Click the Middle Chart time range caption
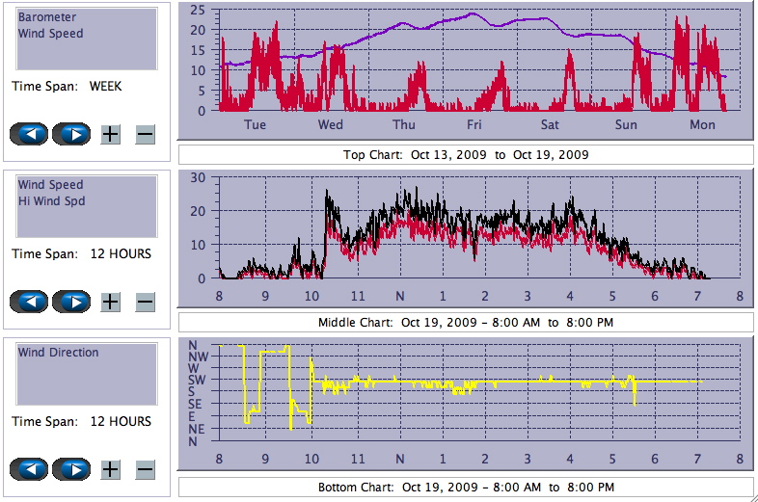This screenshot has width=758, height=502. tap(466, 322)
